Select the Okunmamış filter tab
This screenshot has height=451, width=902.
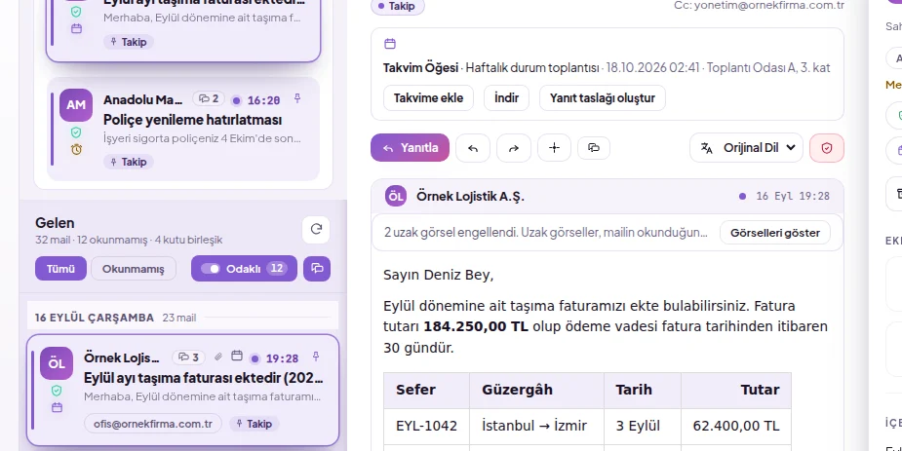pyautogui.click(x=133, y=268)
